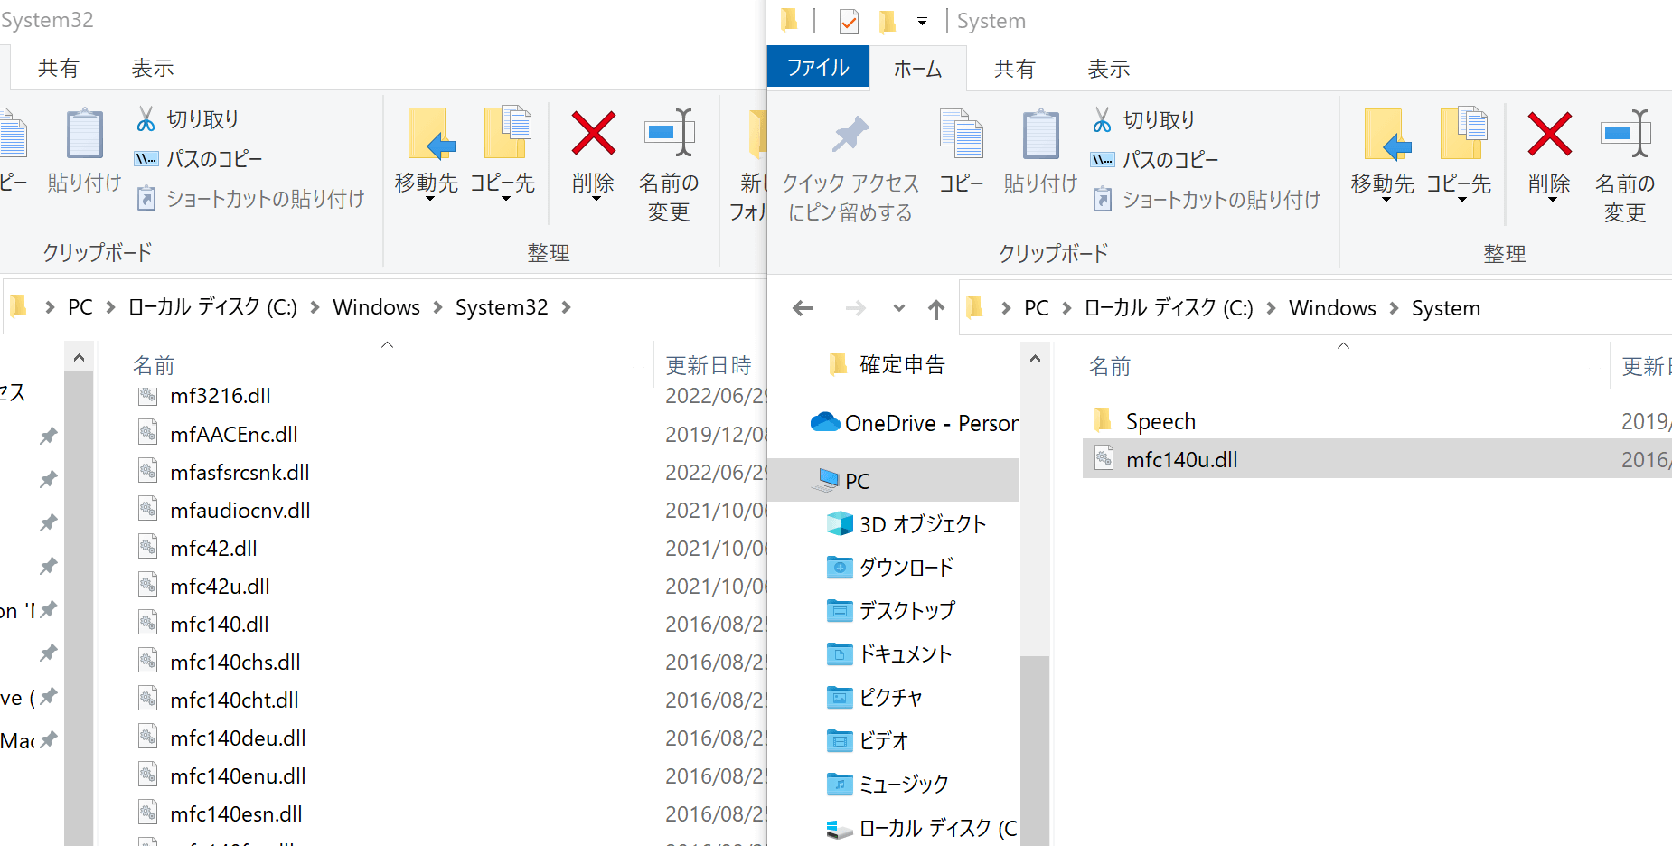The image size is (1672, 846).
Task: Go up to parent folder with up arrow
Action: click(935, 309)
